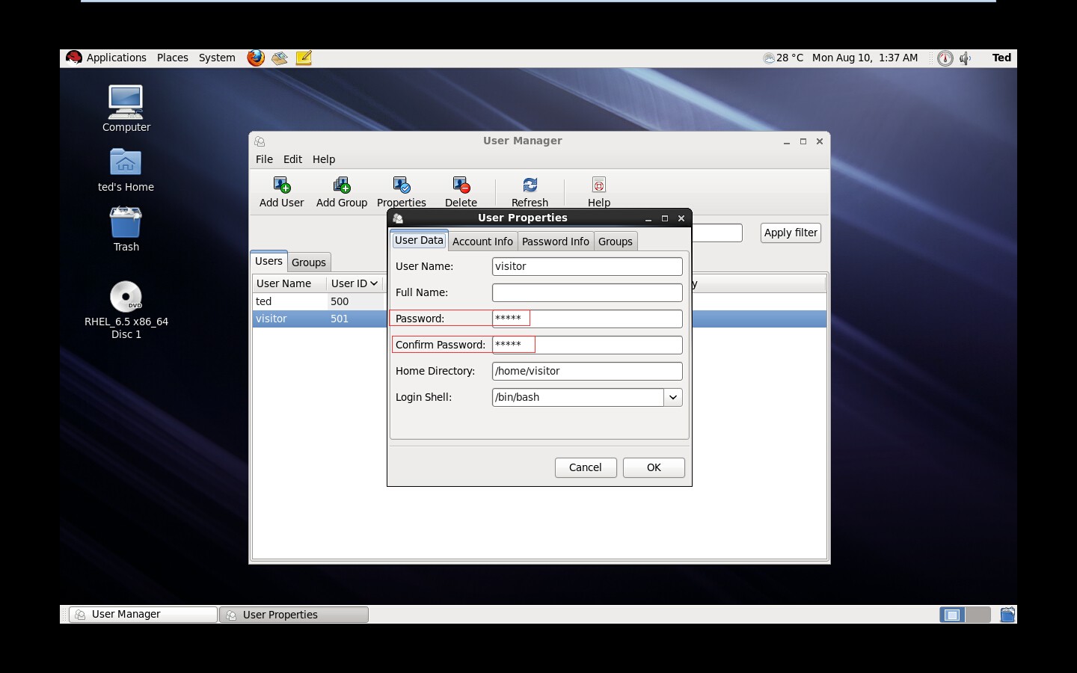Image resolution: width=1077 pixels, height=673 pixels.
Task: Open the Places menu
Action: pyautogui.click(x=173, y=58)
